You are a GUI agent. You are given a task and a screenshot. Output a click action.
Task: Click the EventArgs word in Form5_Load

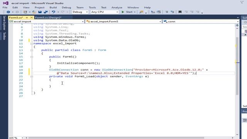134,76
